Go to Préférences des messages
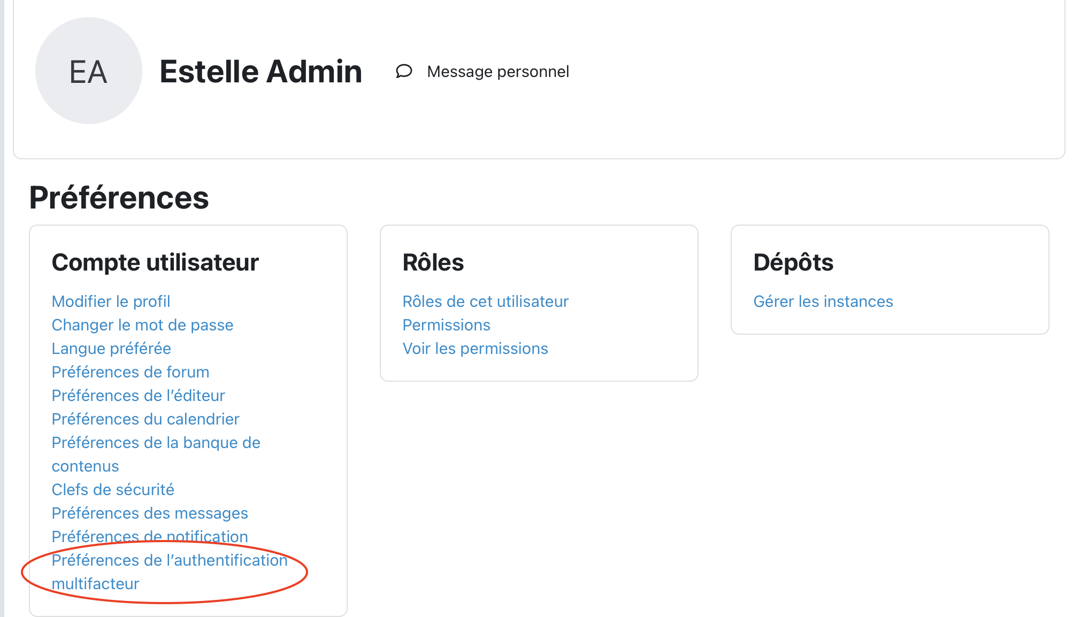The height and width of the screenshot is (617, 1073). pos(150,513)
